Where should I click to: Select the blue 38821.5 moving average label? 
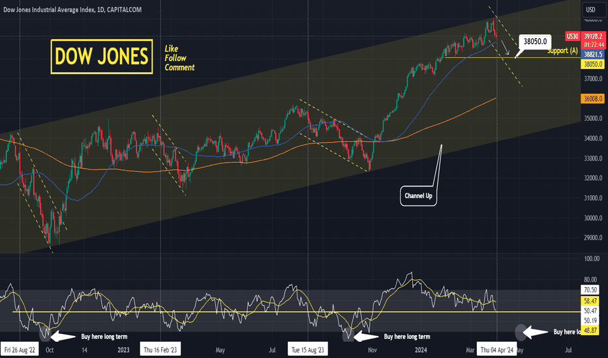[593, 55]
